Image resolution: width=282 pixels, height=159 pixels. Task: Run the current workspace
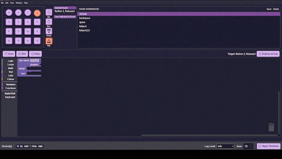tap(22, 54)
